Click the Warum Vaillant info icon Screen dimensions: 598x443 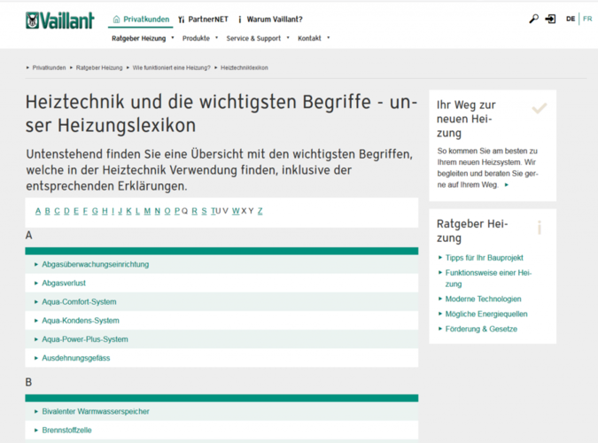point(239,19)
